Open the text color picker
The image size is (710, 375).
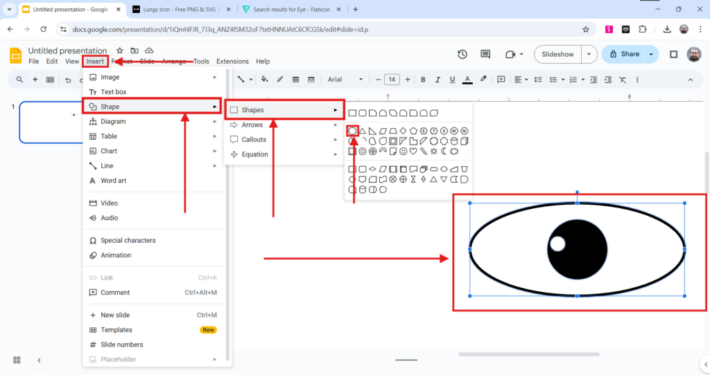pyautogui.click(x=467, y=80)
